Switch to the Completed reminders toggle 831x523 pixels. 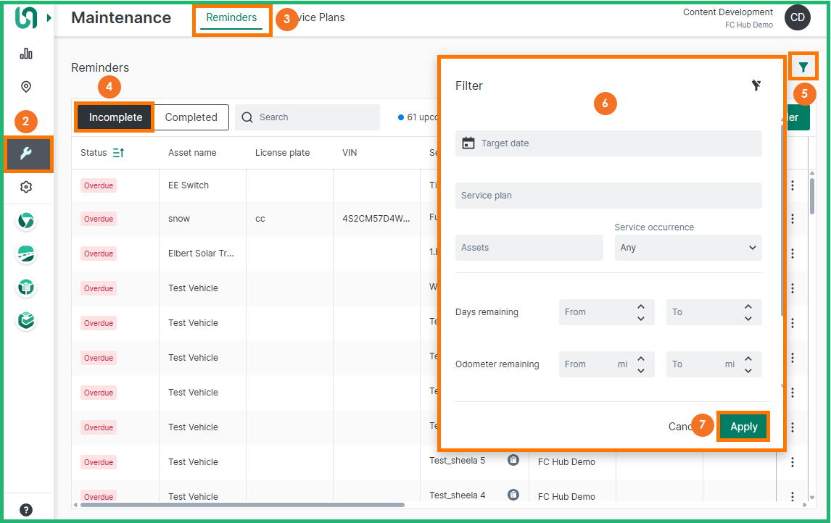click(x=191, y=117)
